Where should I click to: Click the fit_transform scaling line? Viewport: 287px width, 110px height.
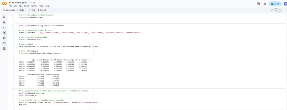59,47
